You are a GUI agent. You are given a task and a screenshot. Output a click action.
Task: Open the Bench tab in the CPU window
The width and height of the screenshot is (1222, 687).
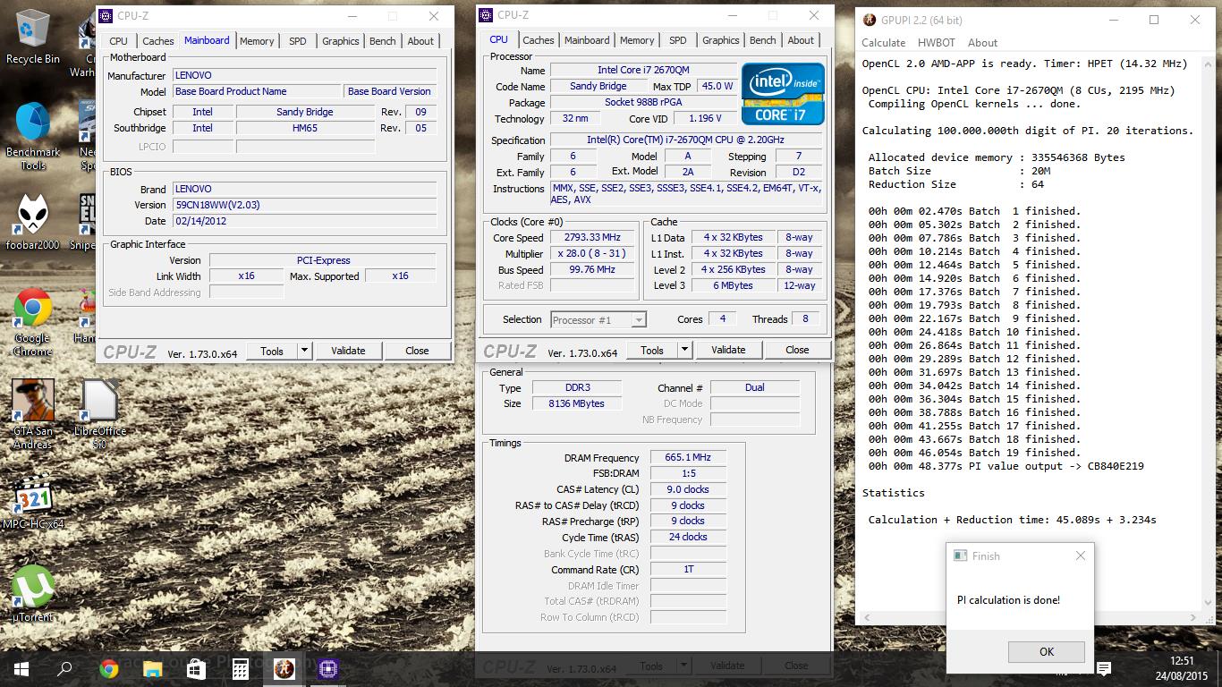point(763,40)
